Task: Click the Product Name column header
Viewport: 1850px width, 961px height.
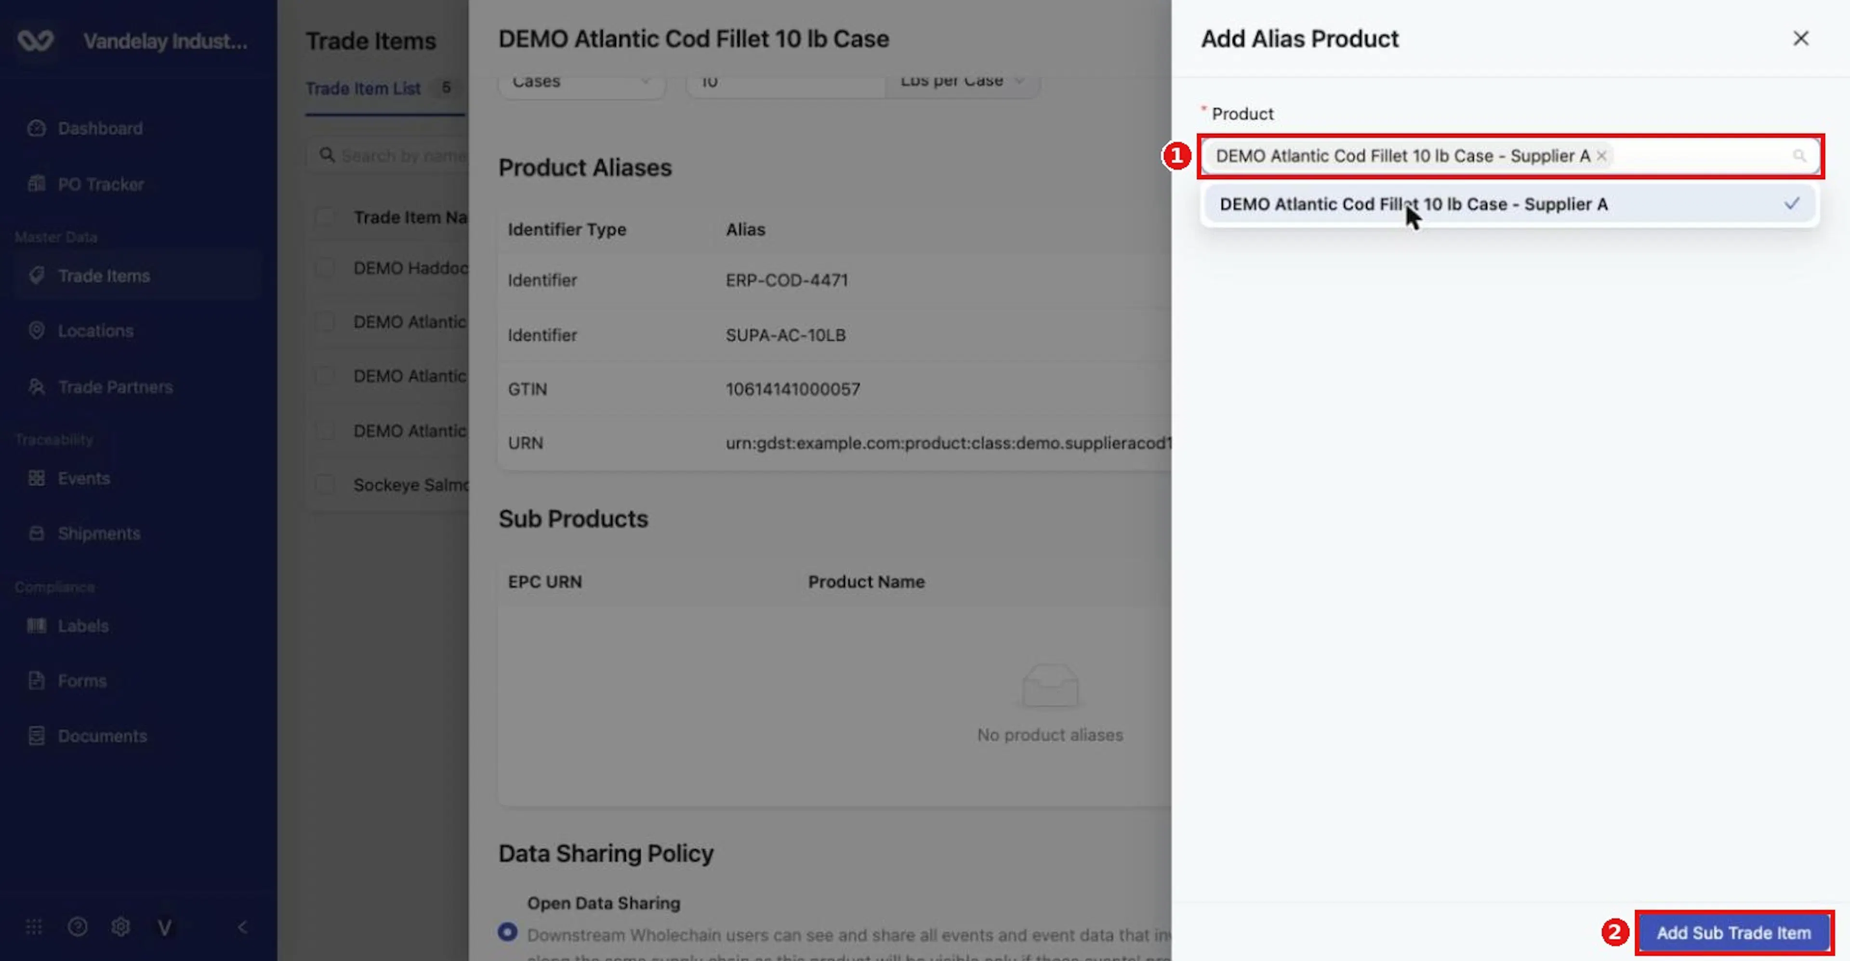Action: 866,581
